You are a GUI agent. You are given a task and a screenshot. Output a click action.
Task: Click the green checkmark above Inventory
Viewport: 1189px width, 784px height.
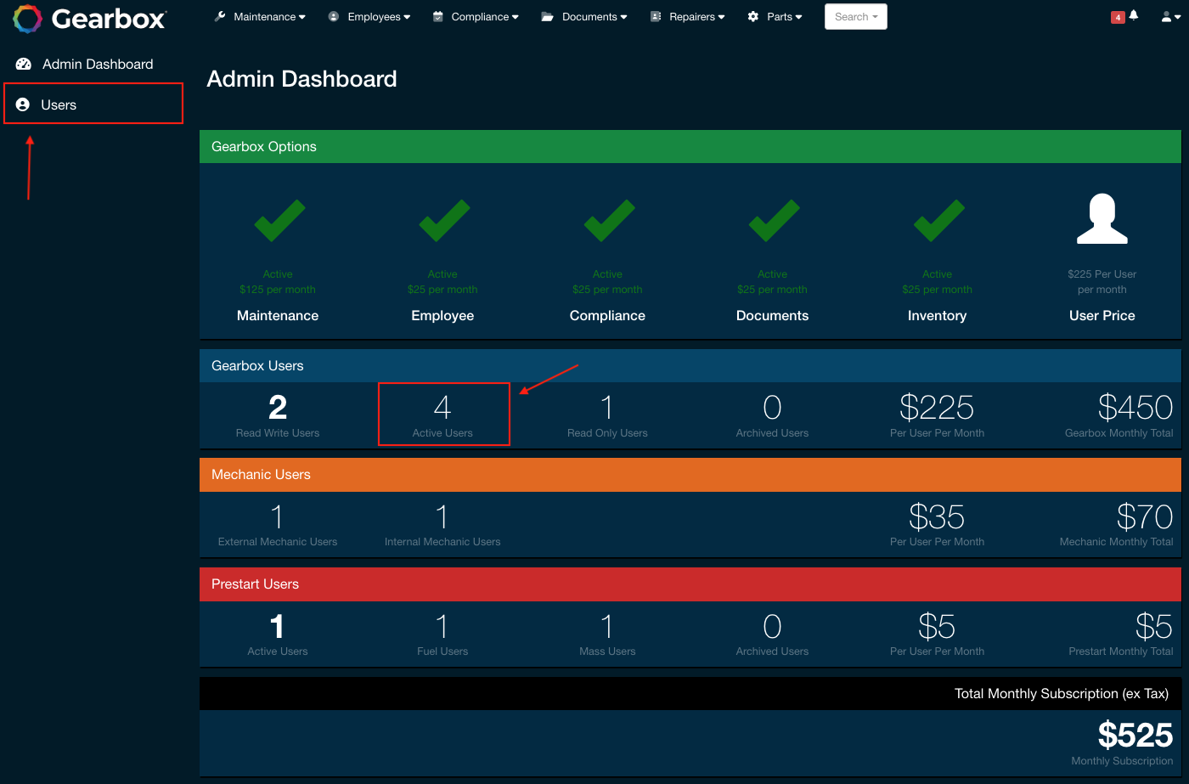(938, 221)
